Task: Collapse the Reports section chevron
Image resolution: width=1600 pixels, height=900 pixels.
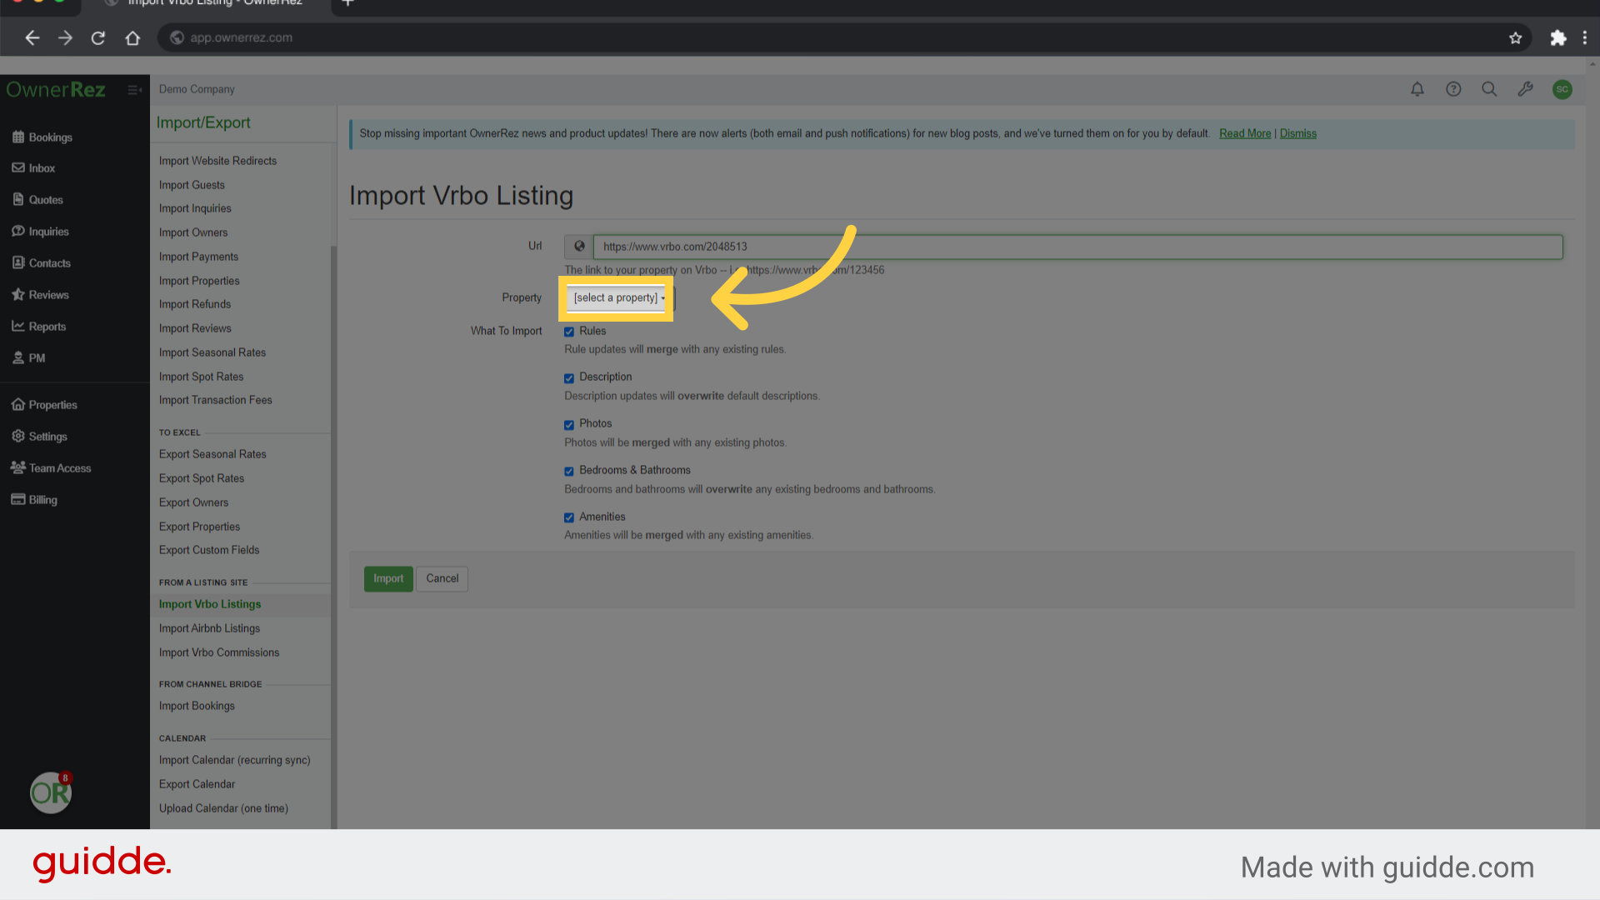Action: (18, 326)
